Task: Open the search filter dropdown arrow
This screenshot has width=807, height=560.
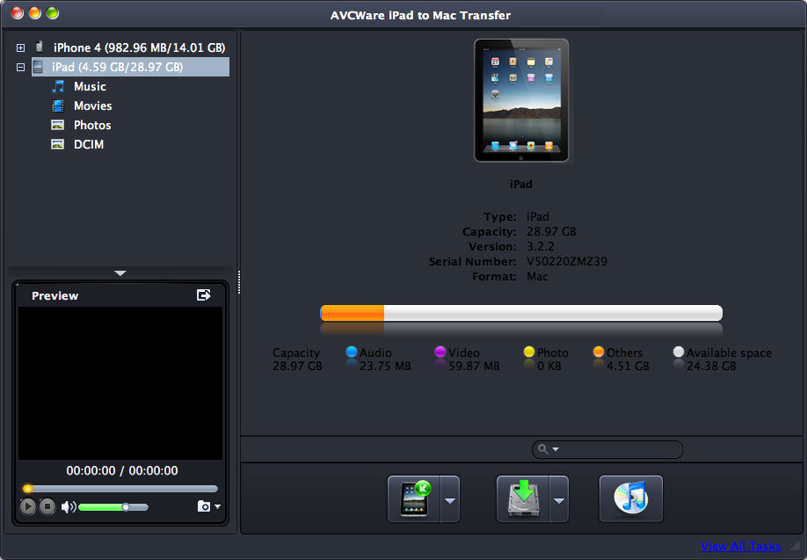Action: coord(556,449)
